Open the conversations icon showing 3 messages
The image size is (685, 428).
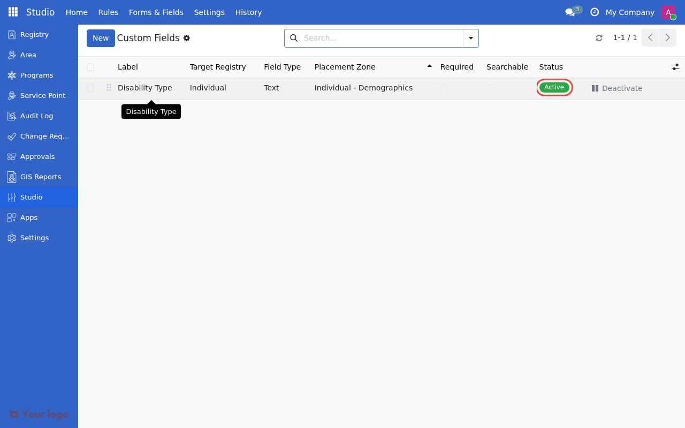570,12
